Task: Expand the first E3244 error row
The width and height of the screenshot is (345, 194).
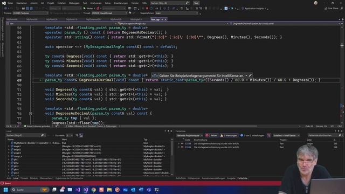Action: 178,144
